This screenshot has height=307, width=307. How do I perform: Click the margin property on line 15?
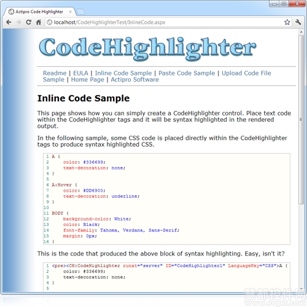(x=71, y=236)
